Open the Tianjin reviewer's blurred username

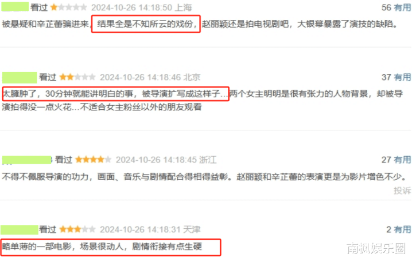pyautogui.click(x=20, y=230)
